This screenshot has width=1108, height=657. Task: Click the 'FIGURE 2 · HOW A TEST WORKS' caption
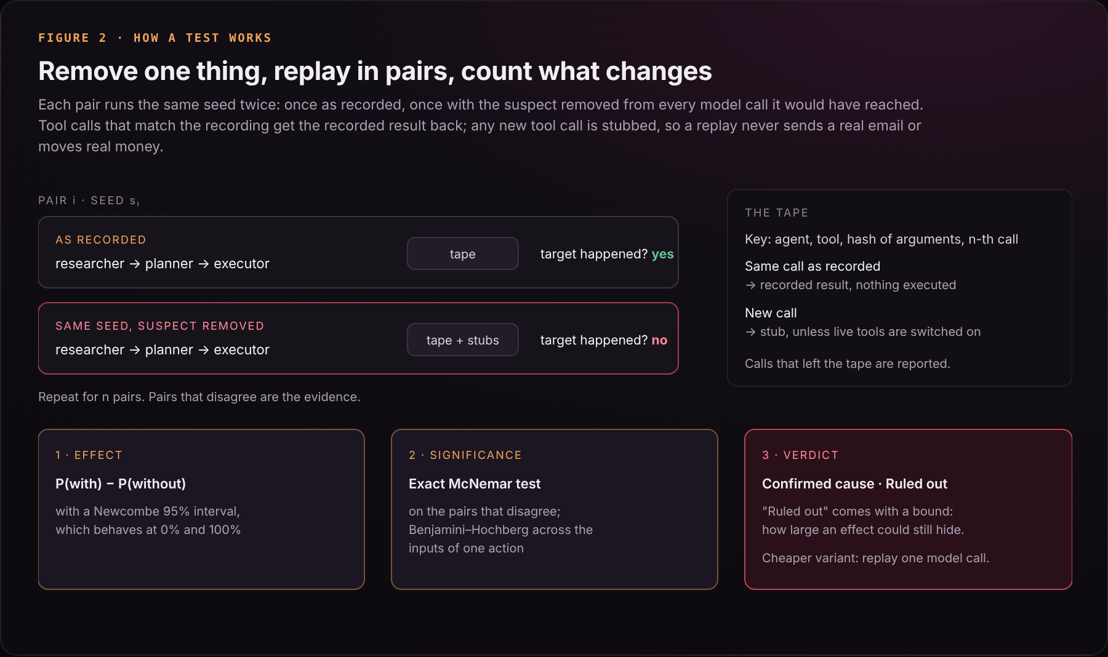click(x=155, y=38)
